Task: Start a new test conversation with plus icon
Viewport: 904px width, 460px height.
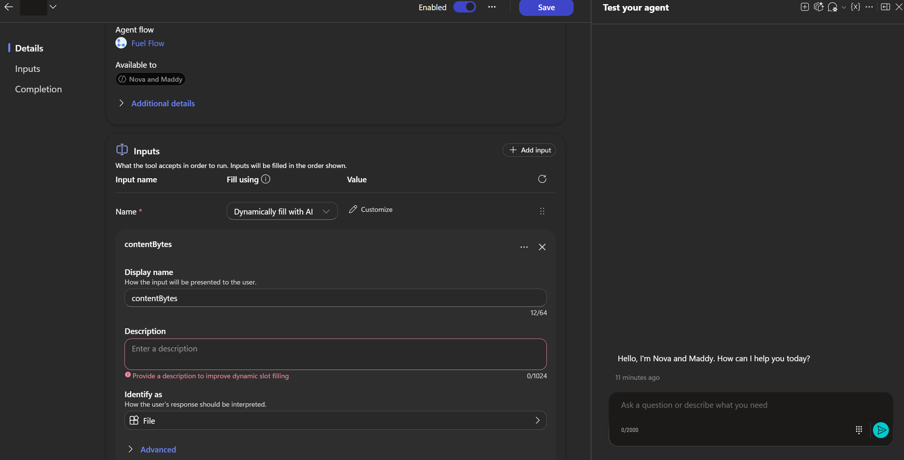Action: 804,7
